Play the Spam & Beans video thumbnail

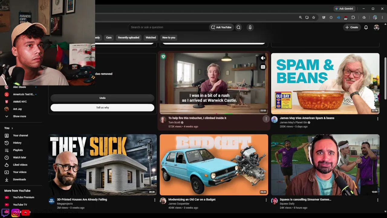click(x=325, y=84)
